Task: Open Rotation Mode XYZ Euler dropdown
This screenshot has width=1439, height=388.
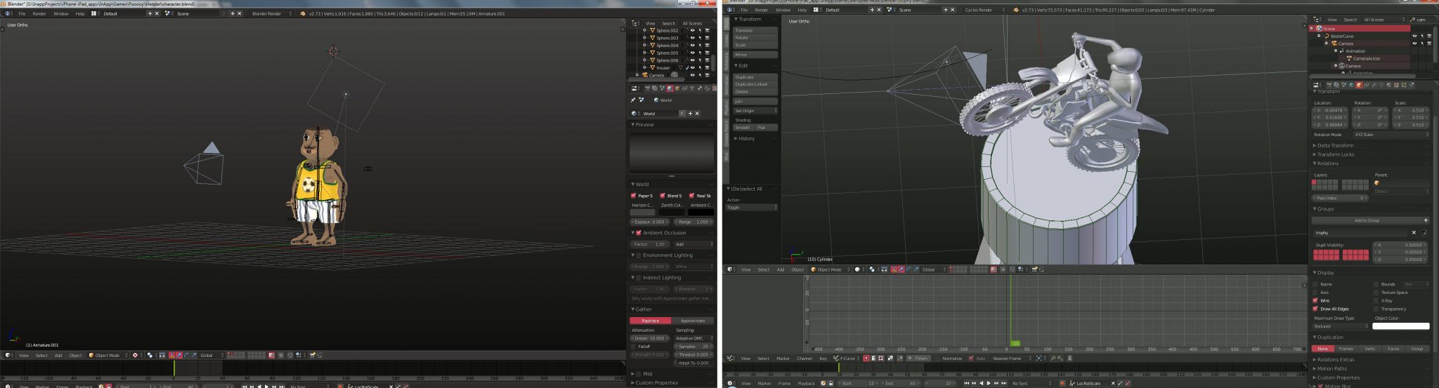Action: click(1391, 135)
